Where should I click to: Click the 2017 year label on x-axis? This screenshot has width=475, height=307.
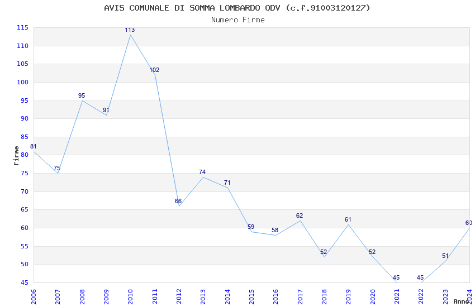[x=300, y=296]
